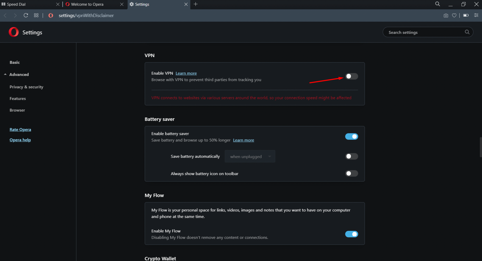
Task: Open battery saver toolbar icon
Action: 466,15
